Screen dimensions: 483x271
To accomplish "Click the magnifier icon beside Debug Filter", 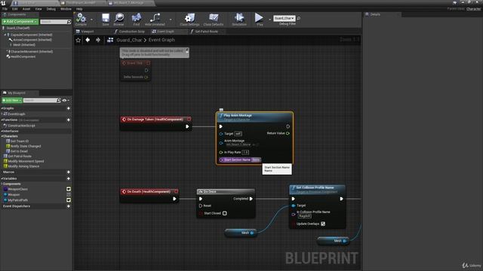I will 299,18.
